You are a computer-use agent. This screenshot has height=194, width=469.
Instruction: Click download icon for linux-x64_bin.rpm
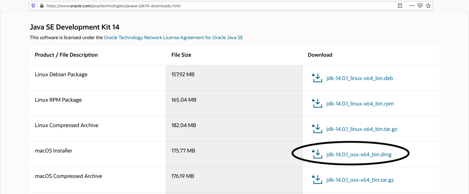pos(317,103)
